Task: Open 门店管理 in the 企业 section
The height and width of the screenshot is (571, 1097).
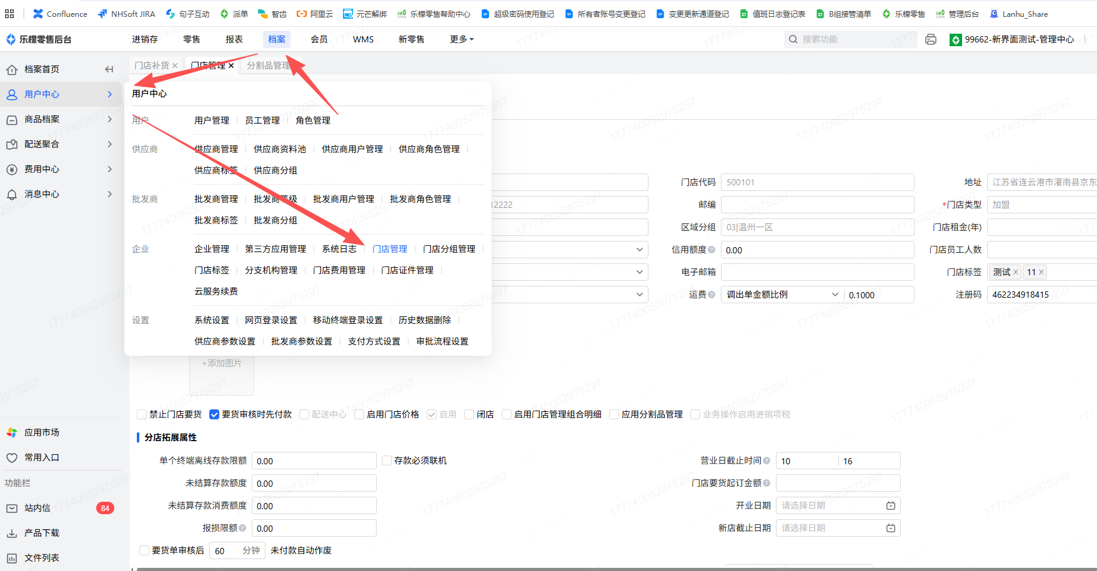Action: click(390, 249)
